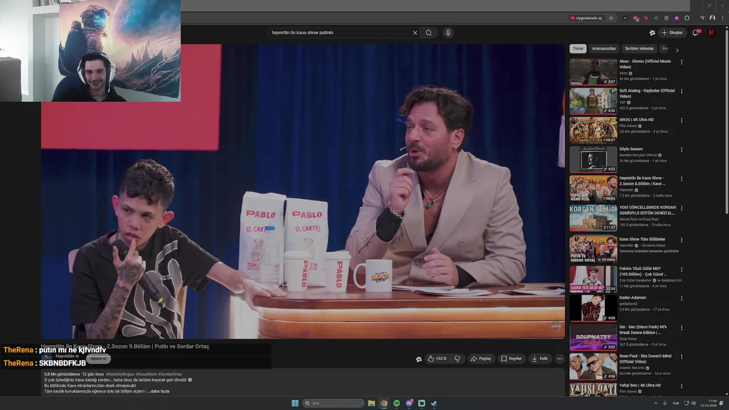Screen dimensions: 729x410
Task: Click the Oluştur create button
Action: [672, 32]
